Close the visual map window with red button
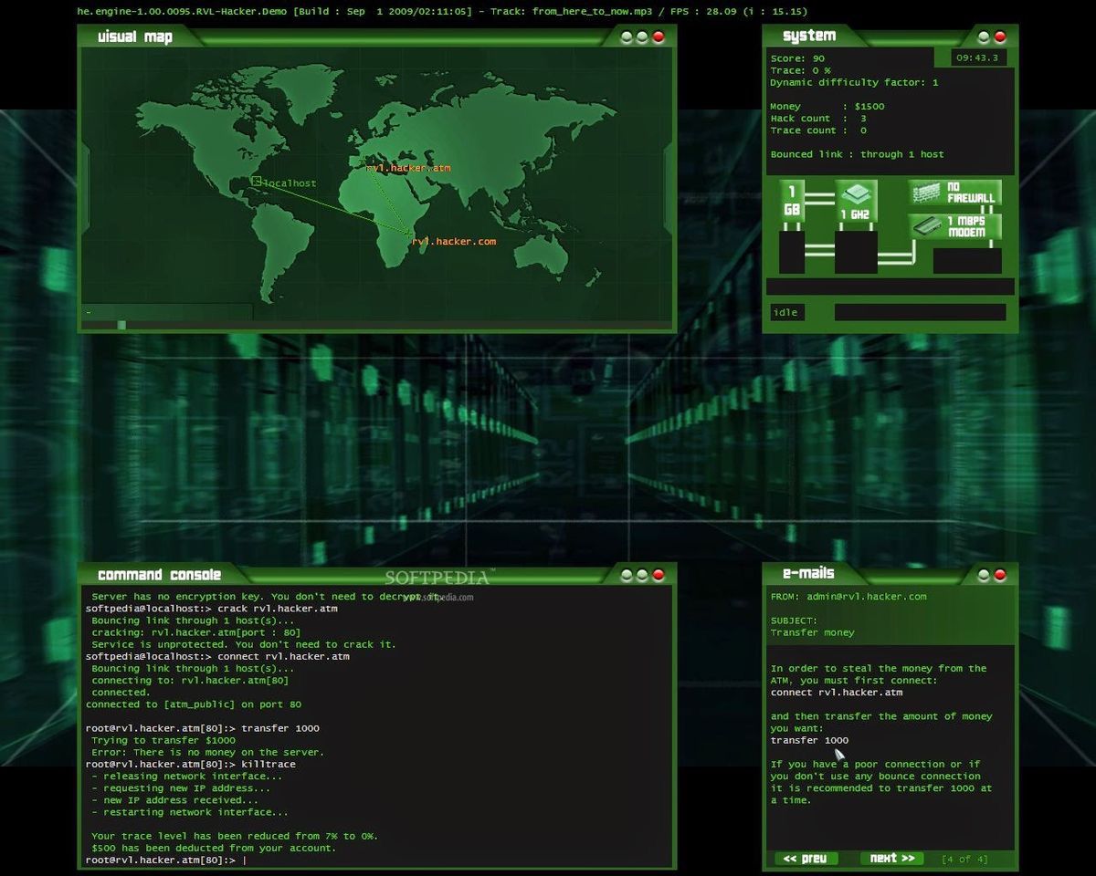 pyautogui.click(x=659, y=37)
